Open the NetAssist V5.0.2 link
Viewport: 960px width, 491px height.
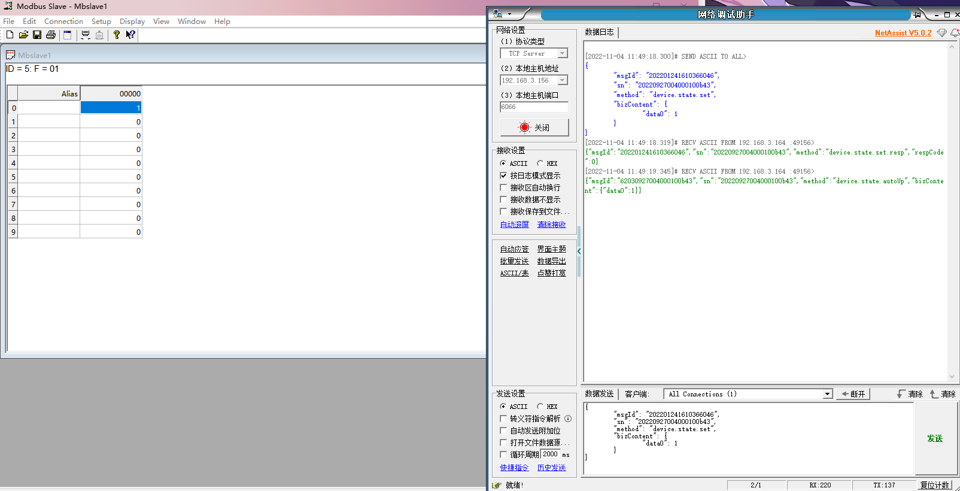click(903, 33)
